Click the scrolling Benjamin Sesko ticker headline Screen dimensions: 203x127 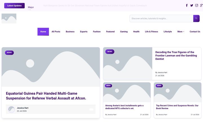coord(95,6)
